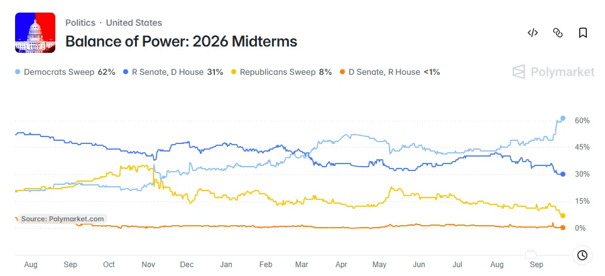Image resolution: width=605 pixels, height=276 pixels.
Task: Click the light blue Democrats Sweep endpoint dot
Action: coord(563,118)
